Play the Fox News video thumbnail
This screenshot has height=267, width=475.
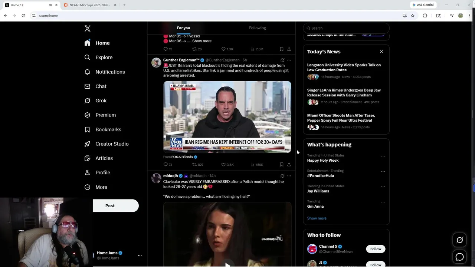(227, 117)
